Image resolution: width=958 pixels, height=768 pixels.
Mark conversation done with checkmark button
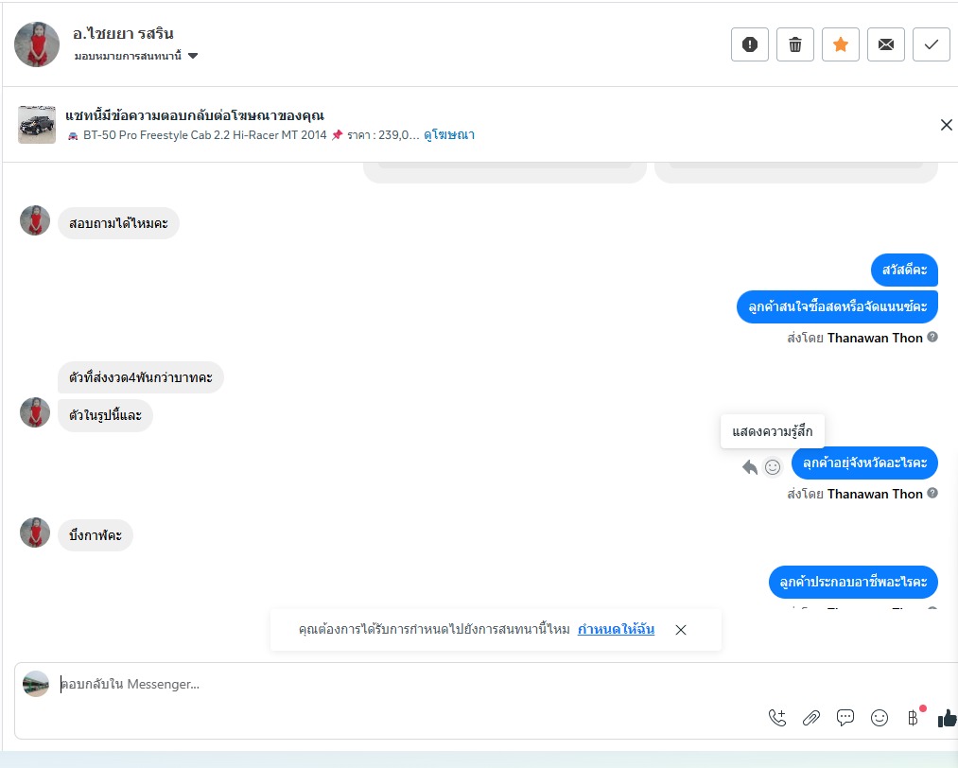coord(932,44)
